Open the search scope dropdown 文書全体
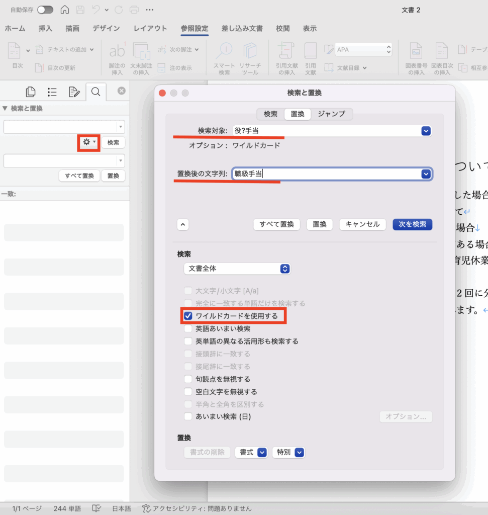The height and width of the screenshot is (515, 488). (237, 269)
